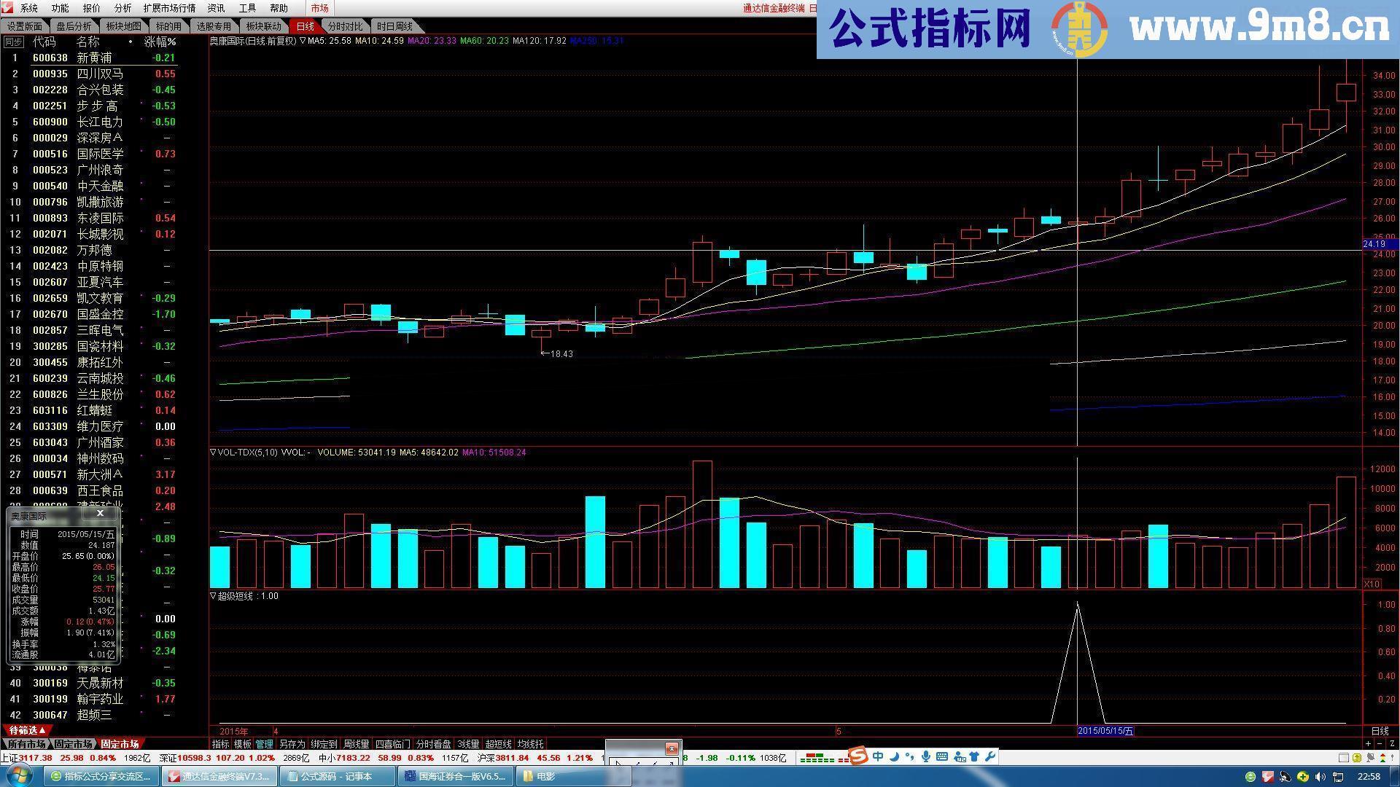Open Sogou input method settings wrench icon

tap(990, 757)
